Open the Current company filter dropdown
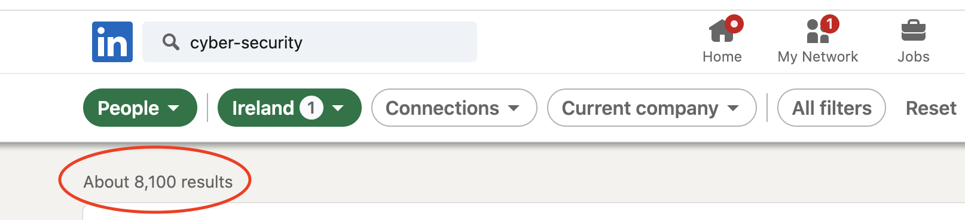965x220 pixels. (x=652, y=108)
